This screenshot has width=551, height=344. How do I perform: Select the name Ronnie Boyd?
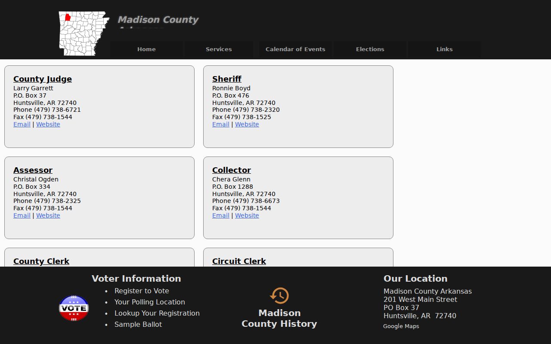tap(231, 88)
